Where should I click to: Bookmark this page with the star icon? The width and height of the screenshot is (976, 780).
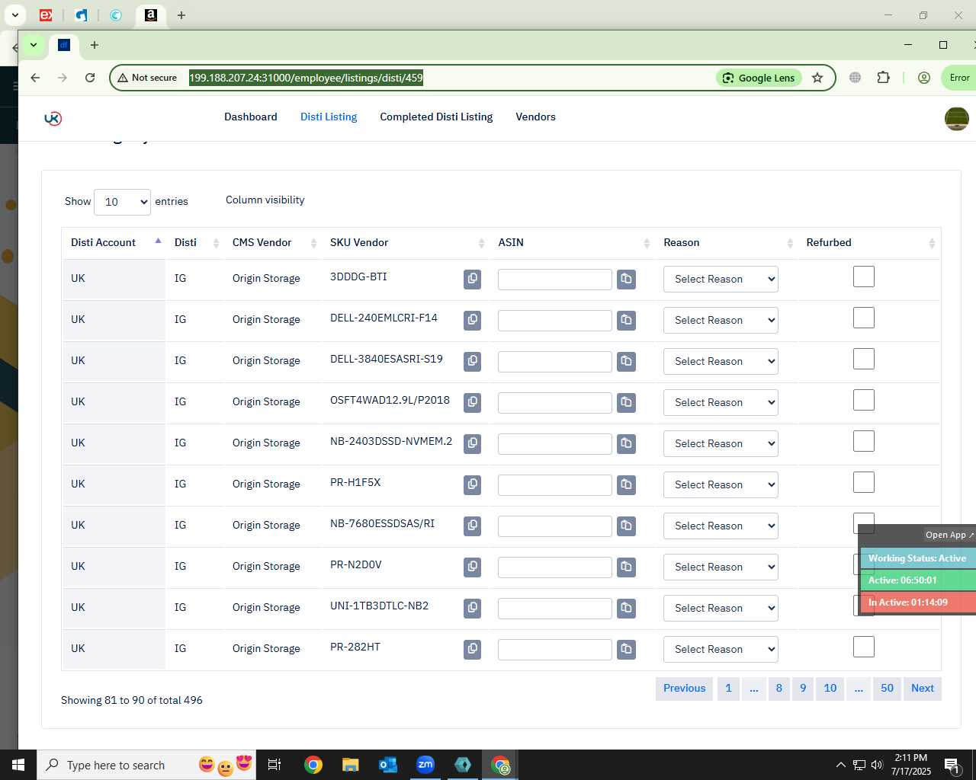(817, 78)
